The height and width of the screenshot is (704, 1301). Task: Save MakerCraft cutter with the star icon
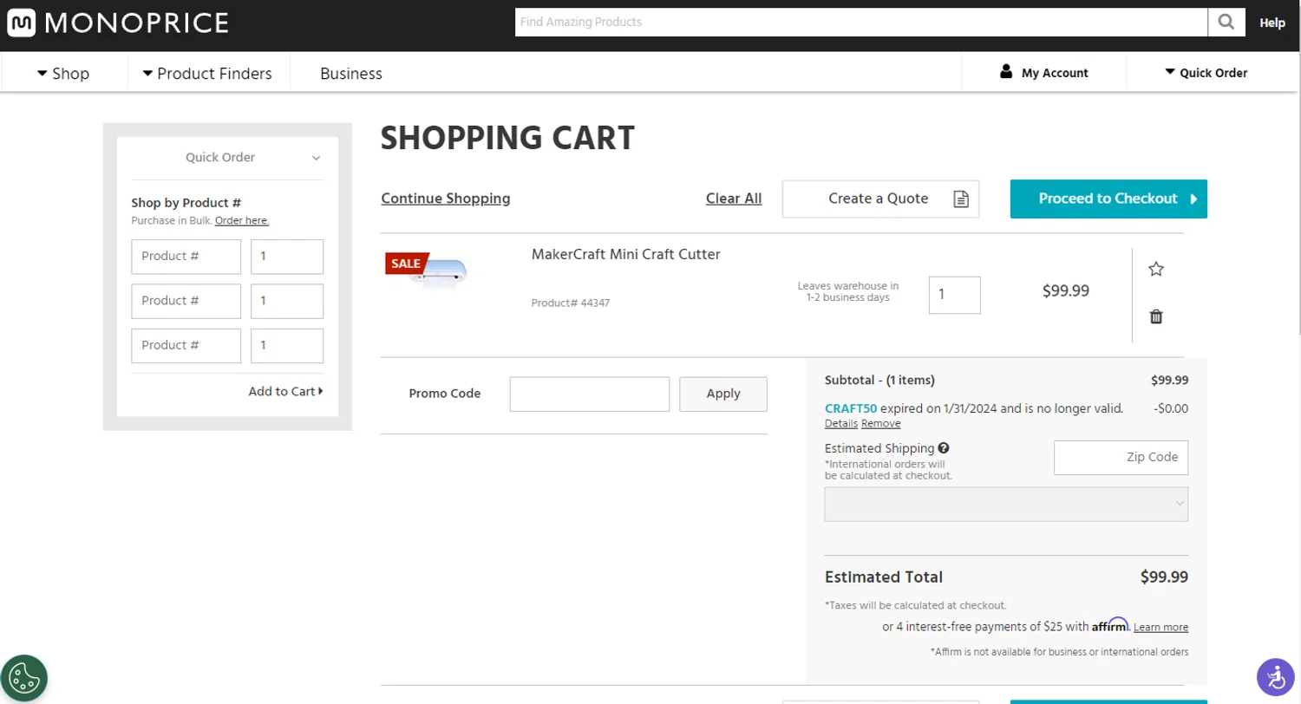click(x=1155, y=269)
